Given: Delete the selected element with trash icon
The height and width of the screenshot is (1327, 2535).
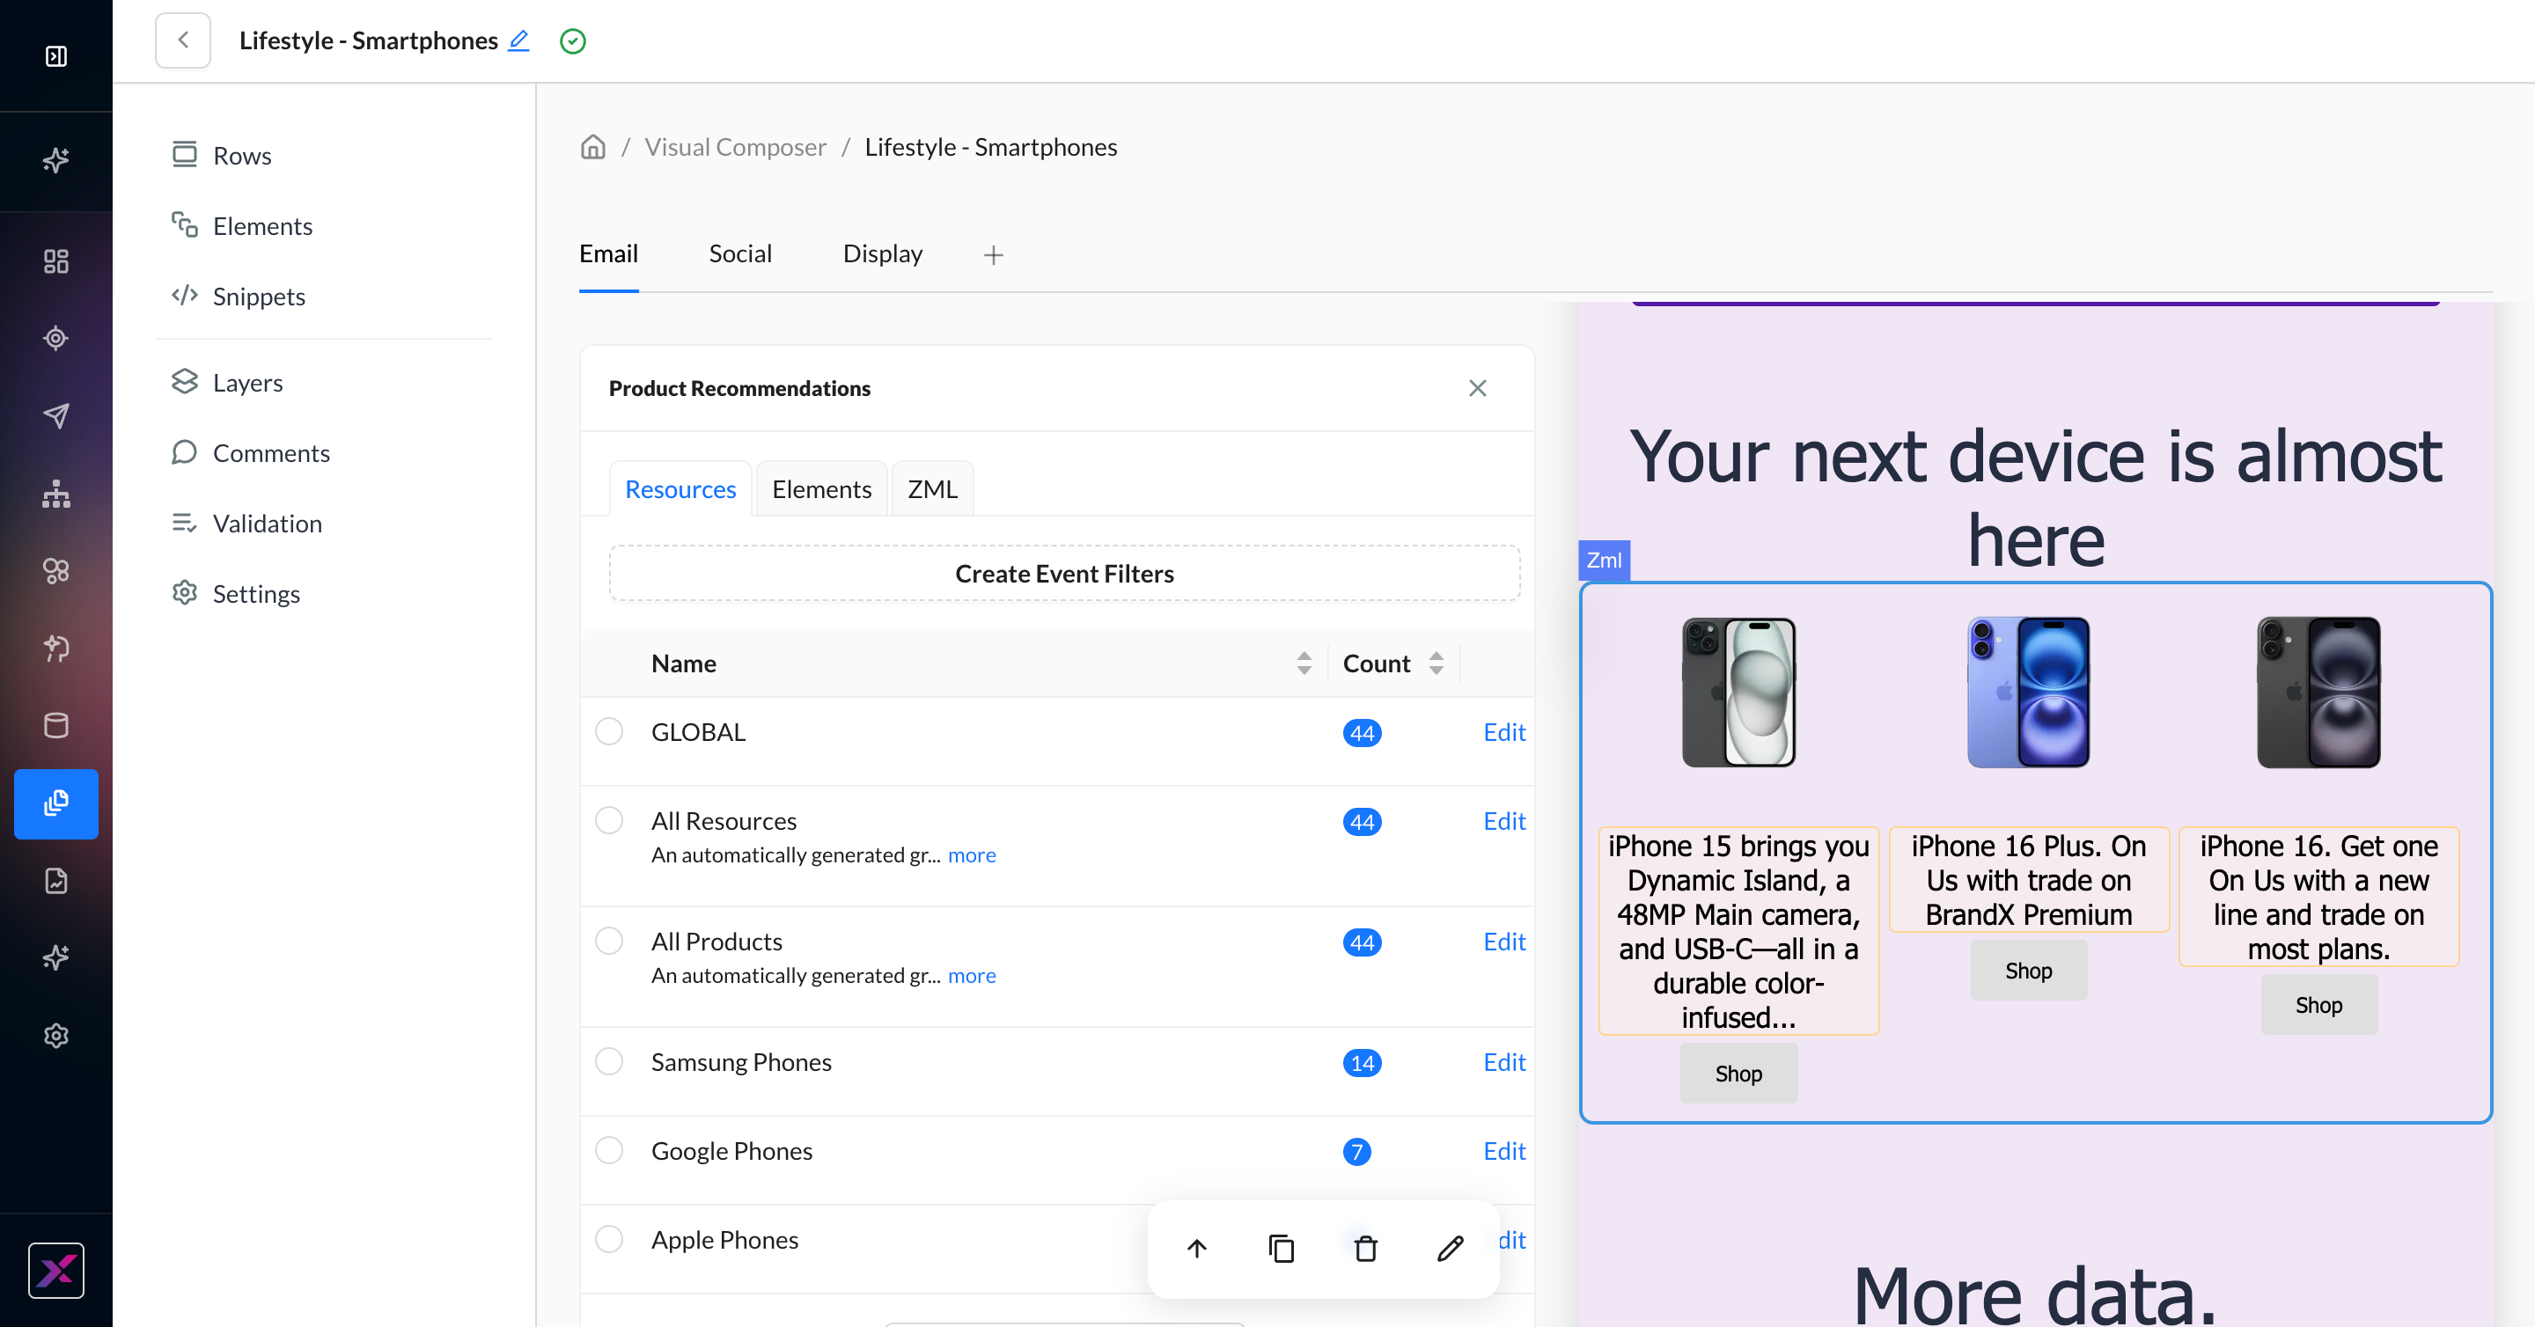Looking at the screenshot, I should pos(1366,1250).
